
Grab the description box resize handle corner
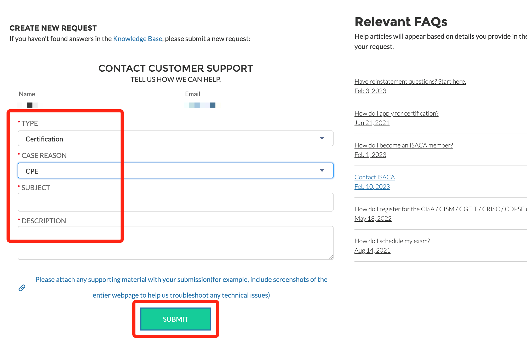coord(331,257)
